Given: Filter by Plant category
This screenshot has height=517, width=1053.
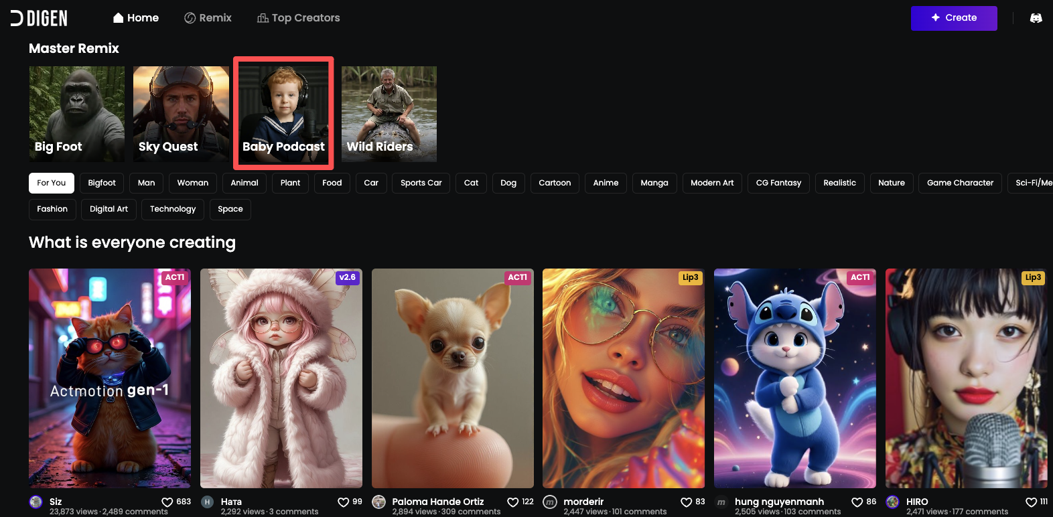Looking at the screenshot, I should click(291, 183).
